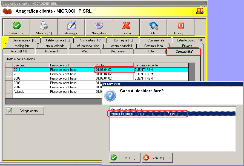This screenshot has width=244, height=166.
Task: Click the Salva (F12) toolbar button
Action: tap(17, 28)
